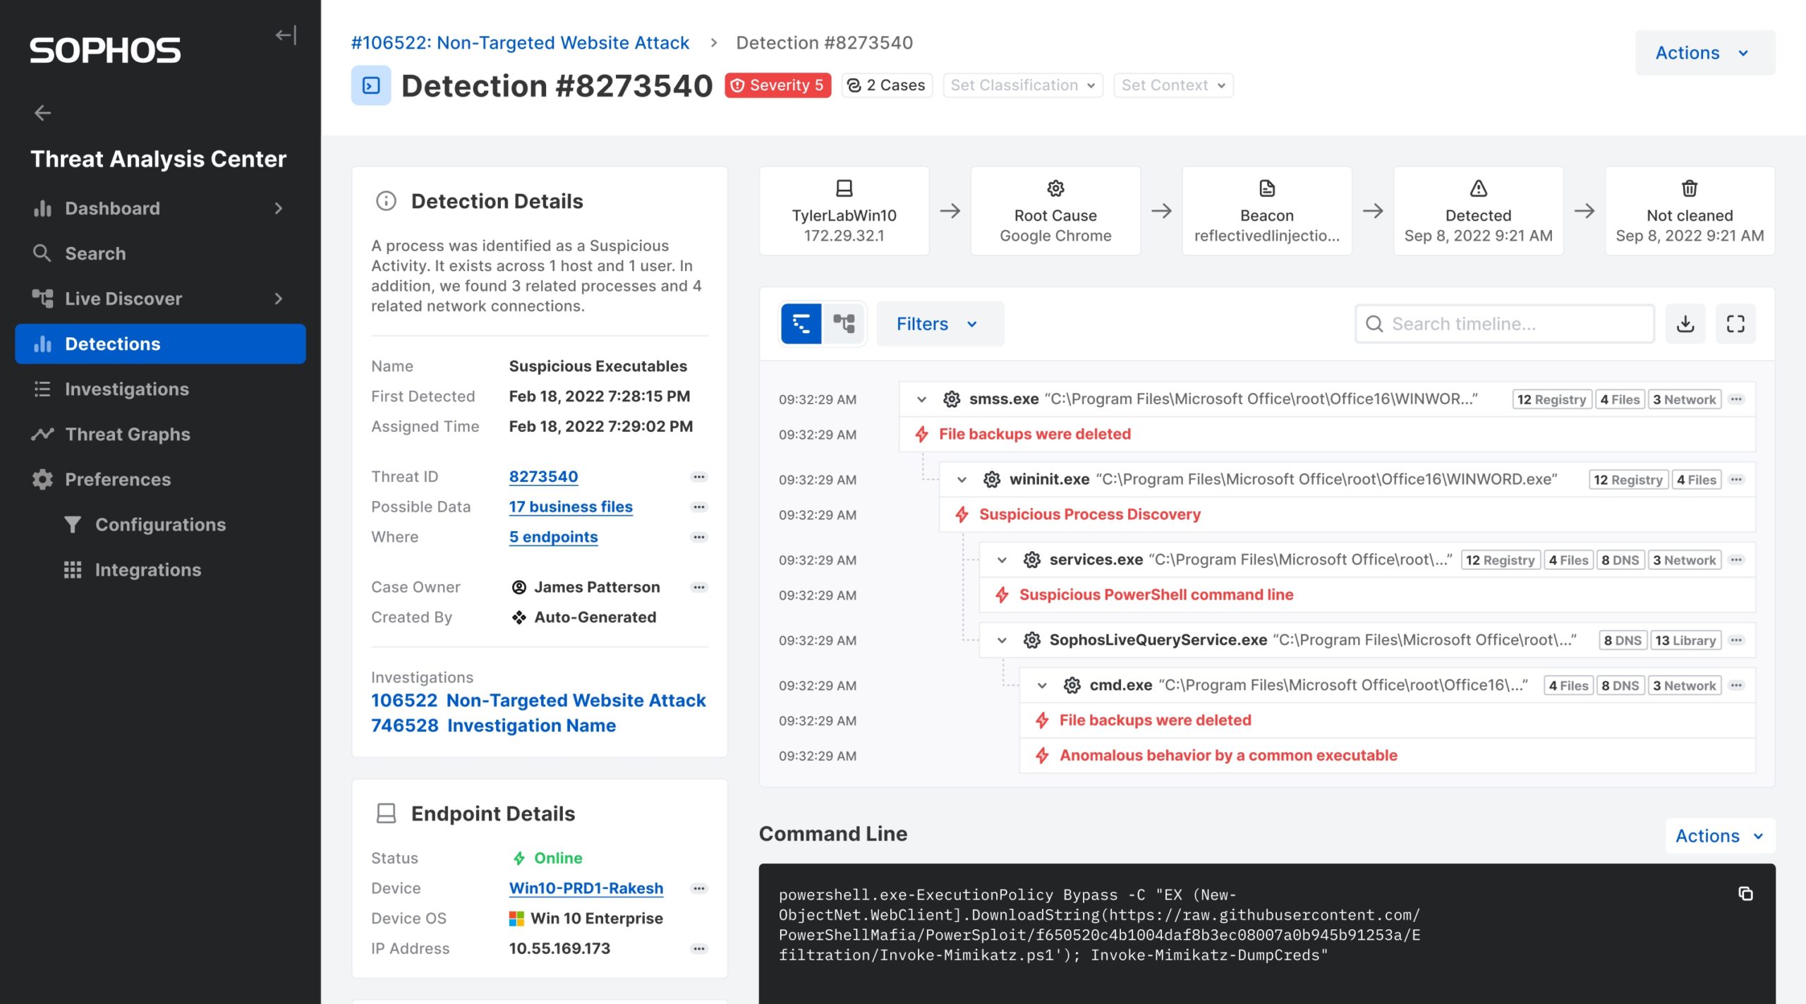
Task: Collapse the sidebar with the arrow icon
Action: [286, 35]
